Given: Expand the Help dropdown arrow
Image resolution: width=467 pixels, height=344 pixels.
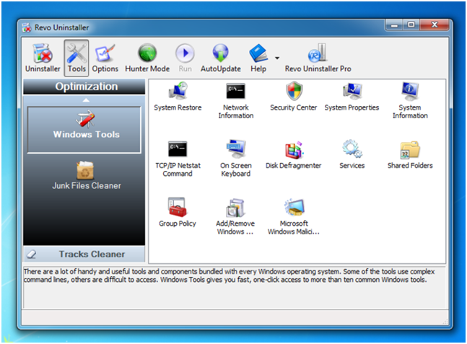Looking at the screenshot, I should tap(277, 58).
